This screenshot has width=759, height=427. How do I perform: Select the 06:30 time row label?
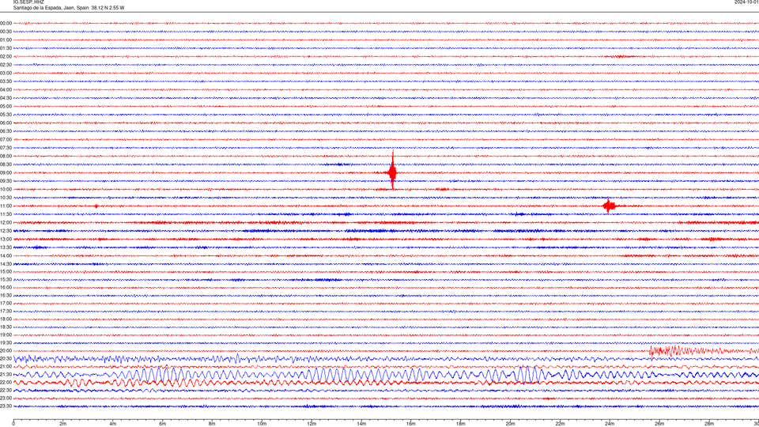point(6,131)
